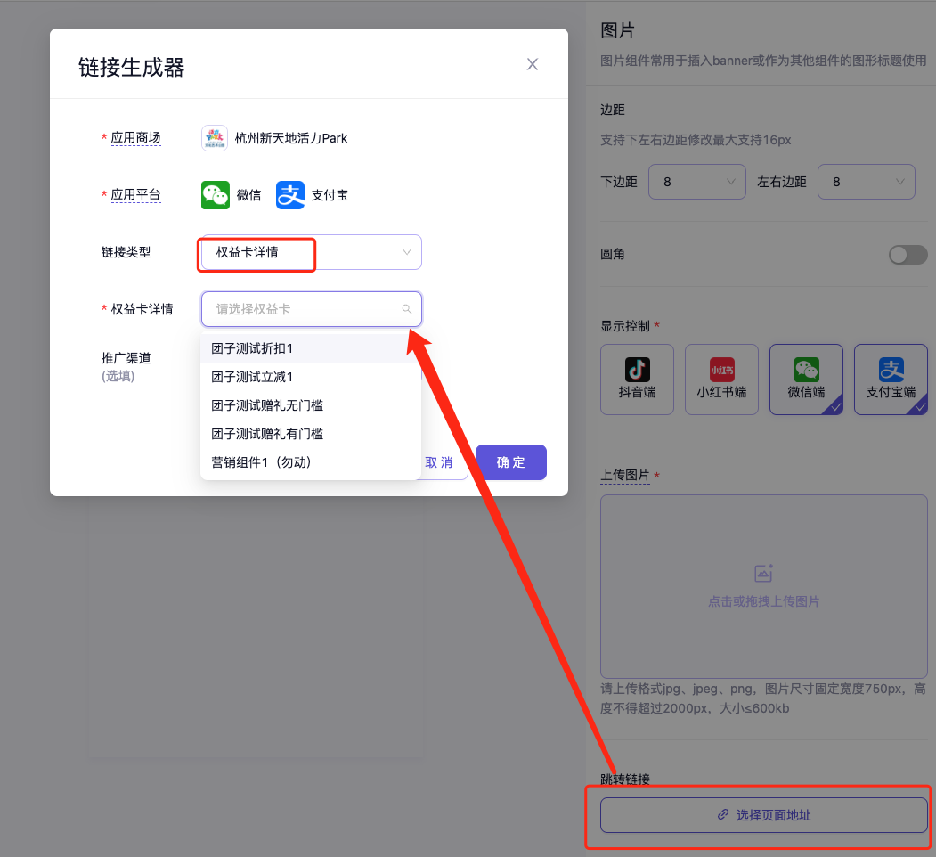Click the 请选择权益卡 search input
The height and width of the screenshot is (857, 936).
[x=303, y=309]
